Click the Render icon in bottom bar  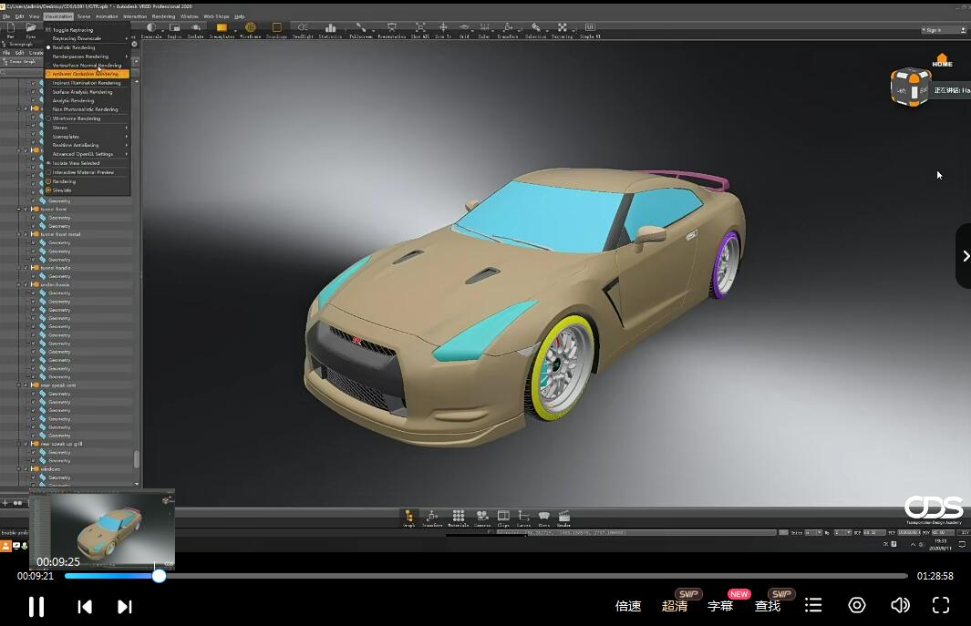point(563,518)
